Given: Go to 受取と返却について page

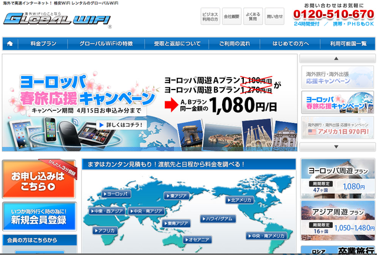Looking at the screenshot, I should 177,44.
